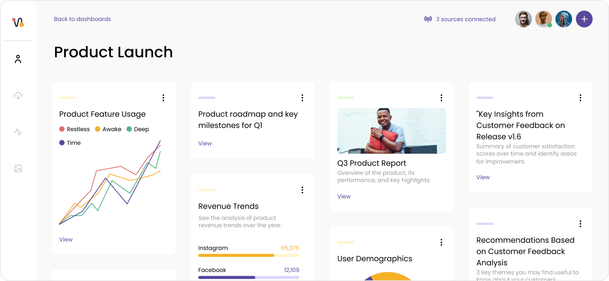Open three-dot menu on Product roadmap card
The image size is (609, 281).
(302, 98)
